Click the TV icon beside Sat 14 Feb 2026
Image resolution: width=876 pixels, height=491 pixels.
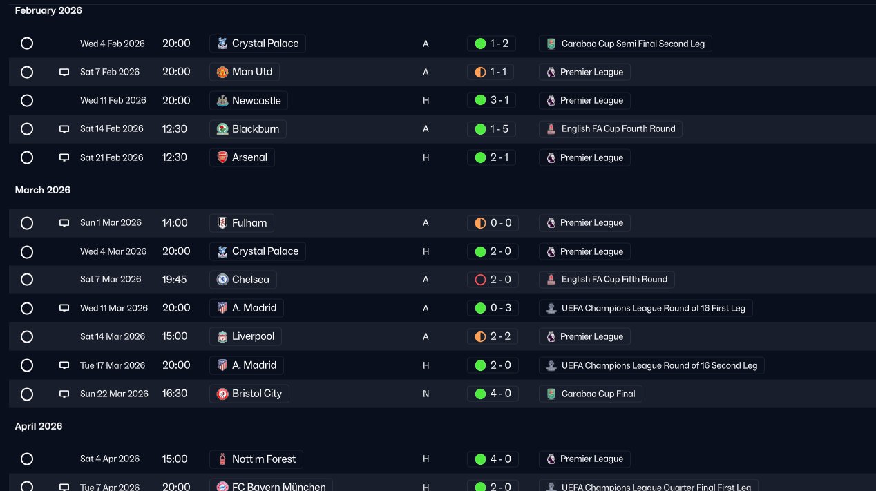[x=64, y=129]
